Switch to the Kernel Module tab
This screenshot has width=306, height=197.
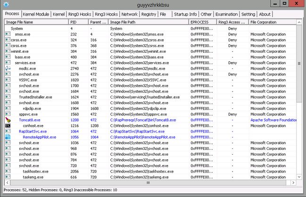click(x=36, y=14)
